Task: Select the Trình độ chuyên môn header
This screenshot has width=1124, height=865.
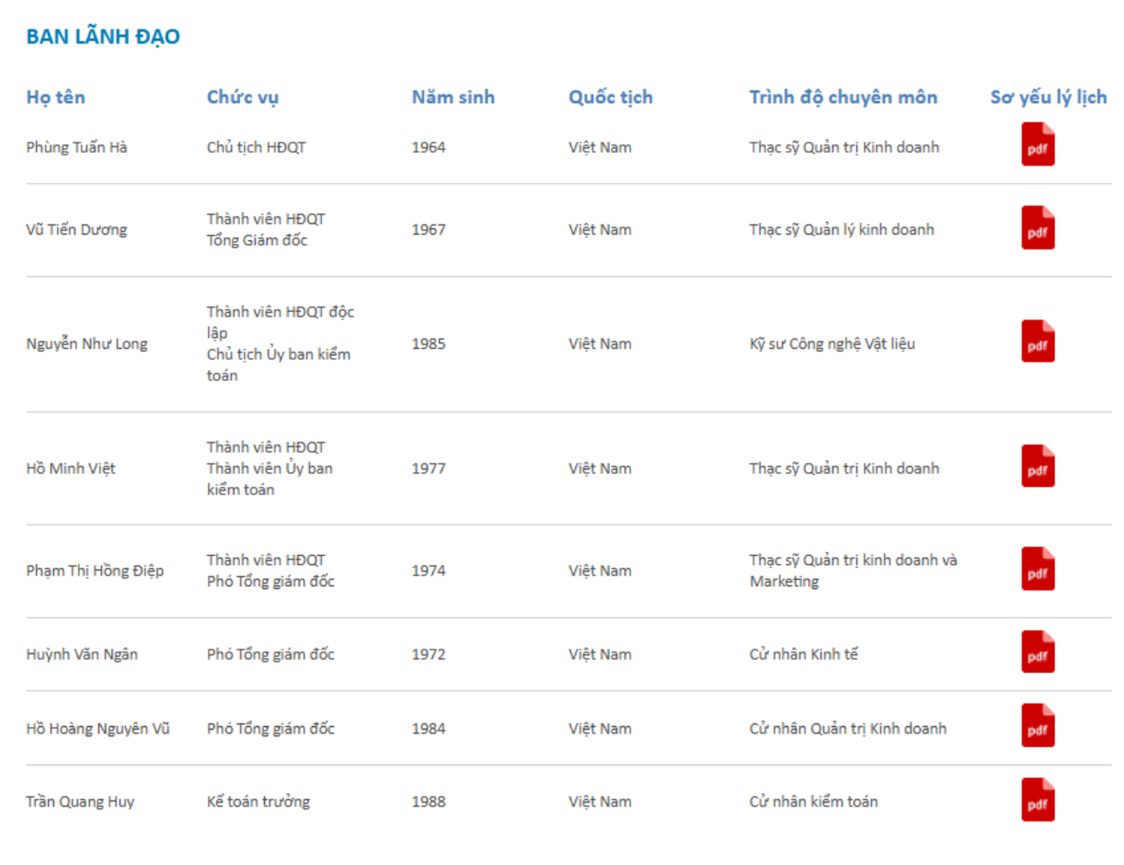Action: (x=843, y=97)
